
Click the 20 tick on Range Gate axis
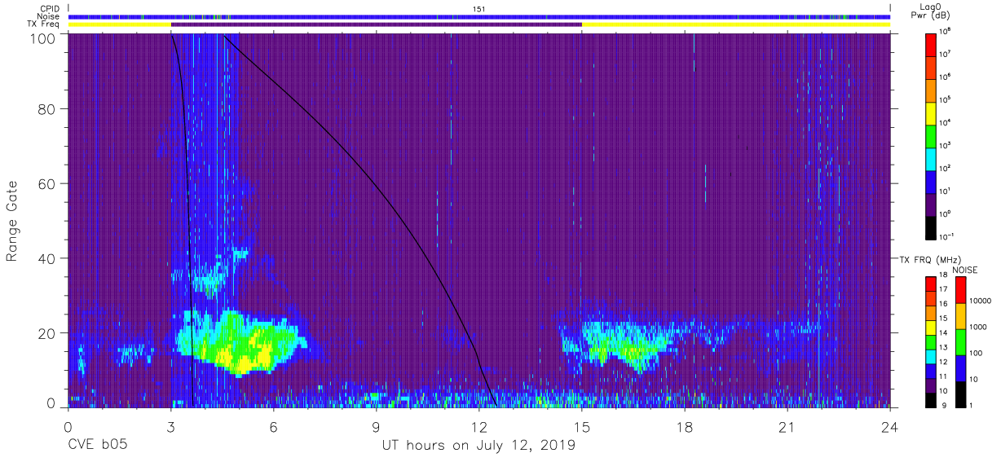[x=48, y=332]
